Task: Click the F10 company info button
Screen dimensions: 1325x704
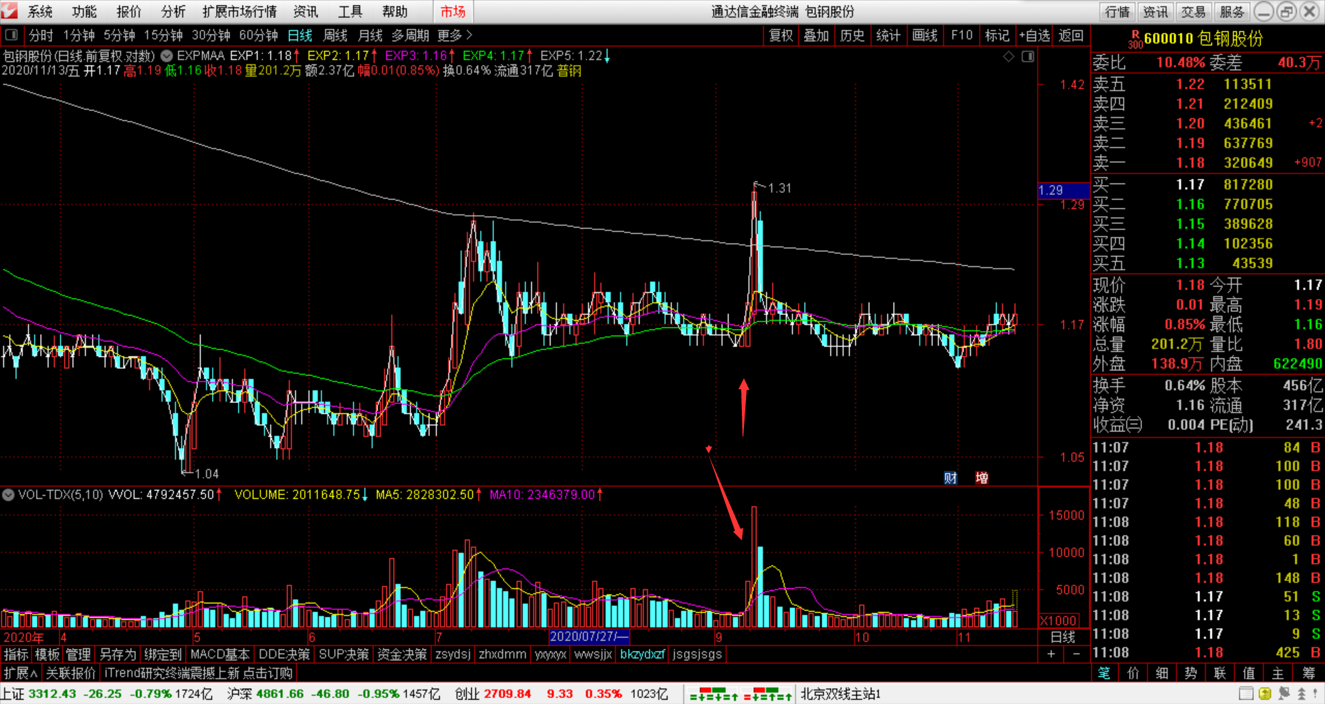Action: [961, 35]
